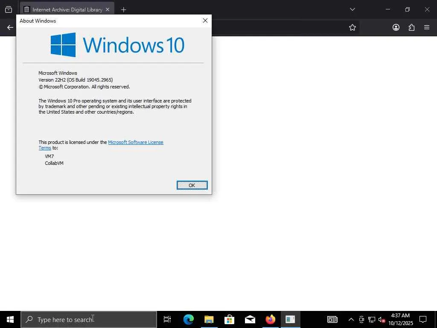
Task: Open the Microsoft Software License link
Action: tap(135, 142)
